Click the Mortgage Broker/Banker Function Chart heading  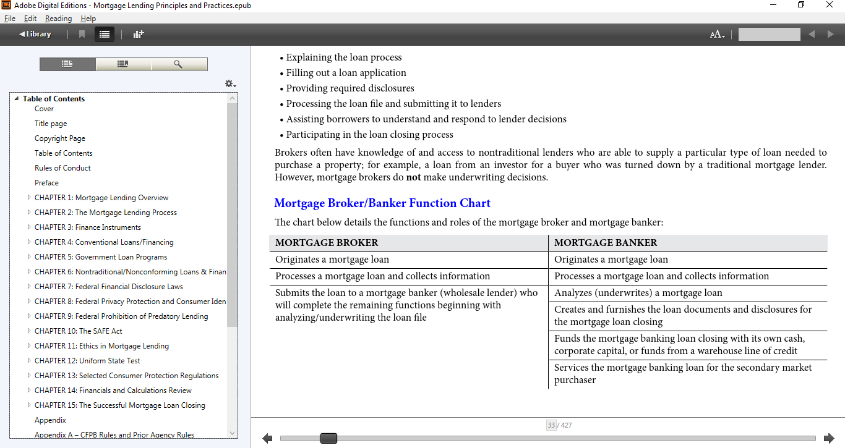point(382,203)
